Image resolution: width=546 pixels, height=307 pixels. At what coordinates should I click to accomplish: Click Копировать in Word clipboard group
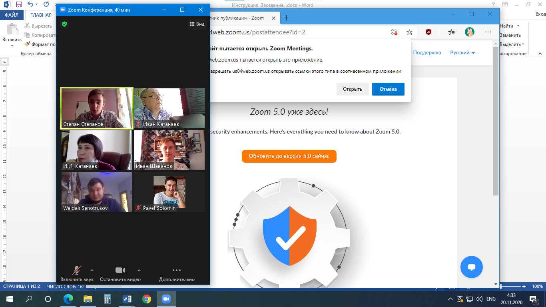coord(40,35)
